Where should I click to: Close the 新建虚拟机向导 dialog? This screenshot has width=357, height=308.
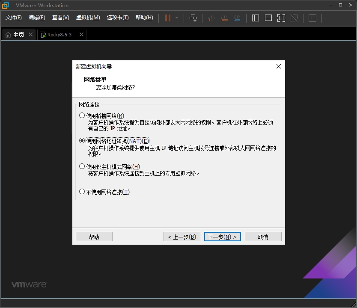click(x=278, y=66)
